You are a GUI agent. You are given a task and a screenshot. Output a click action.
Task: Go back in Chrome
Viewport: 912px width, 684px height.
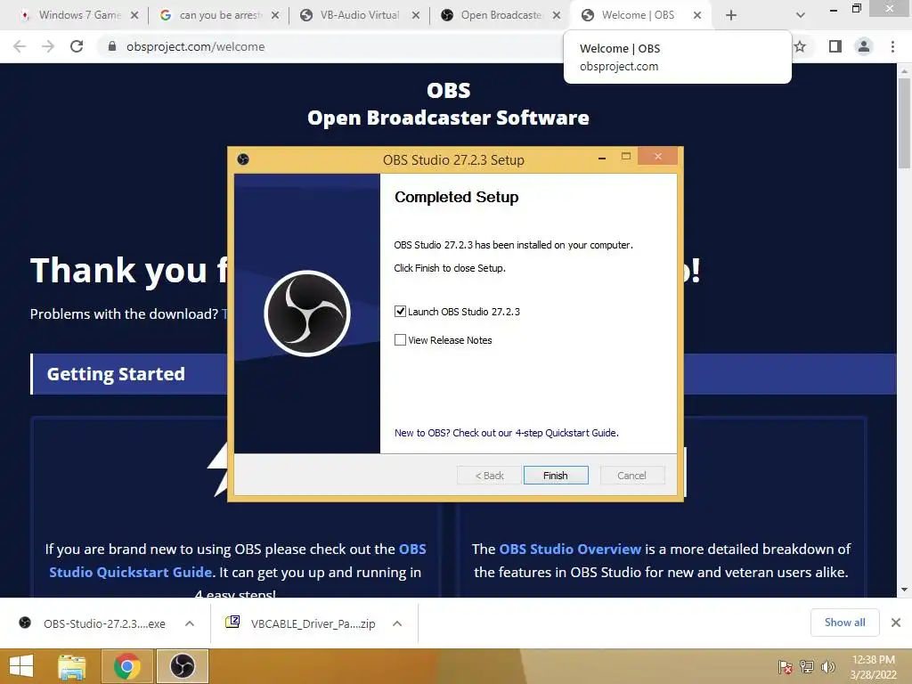pos(20,46)
